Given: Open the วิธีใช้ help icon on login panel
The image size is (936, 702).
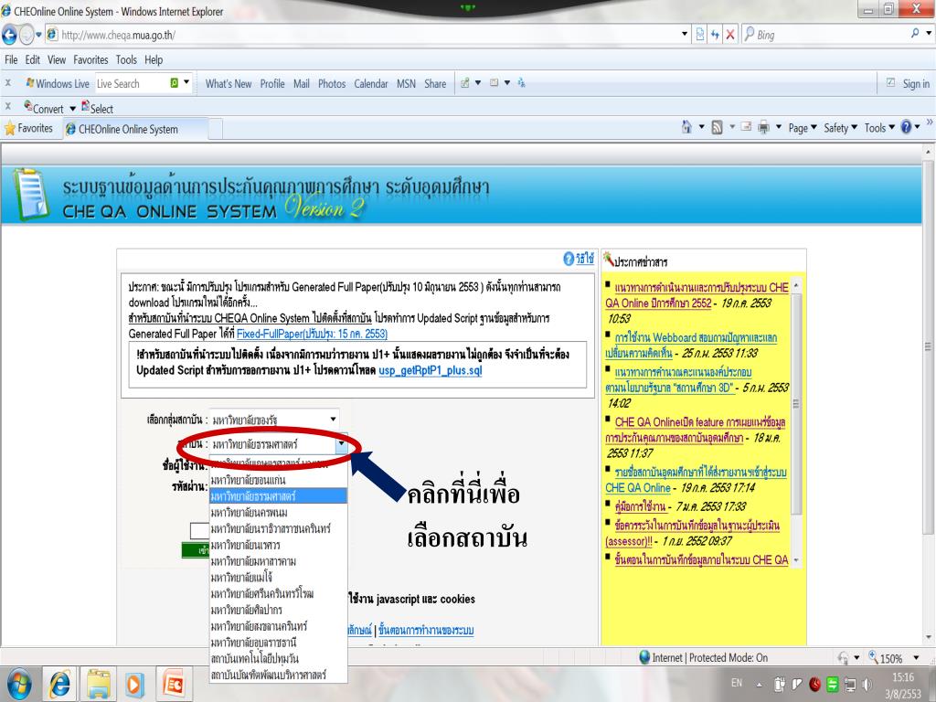Looking at the screenshot, I should pyautogui.click(x=569, y=259).
